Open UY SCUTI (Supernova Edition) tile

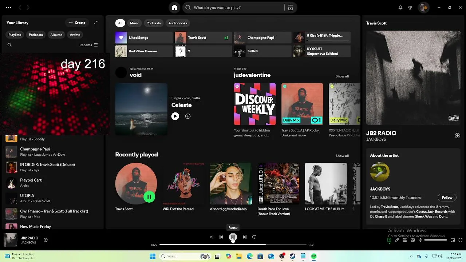322,51
